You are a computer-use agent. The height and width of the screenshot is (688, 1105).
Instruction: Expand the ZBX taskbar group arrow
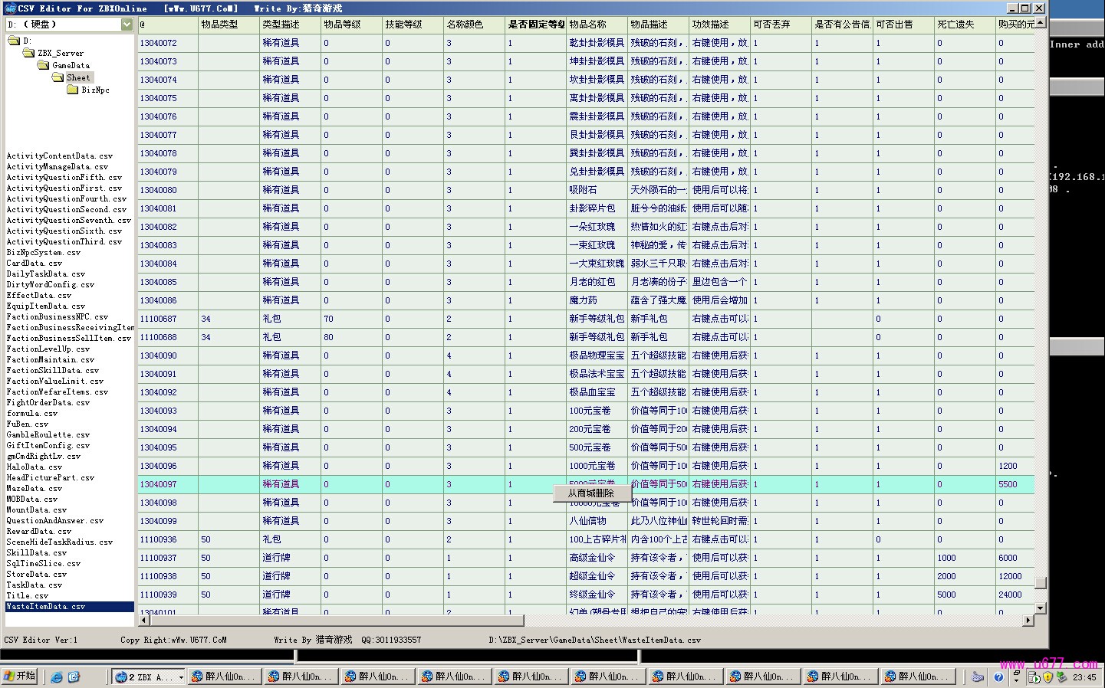point(181,677)
